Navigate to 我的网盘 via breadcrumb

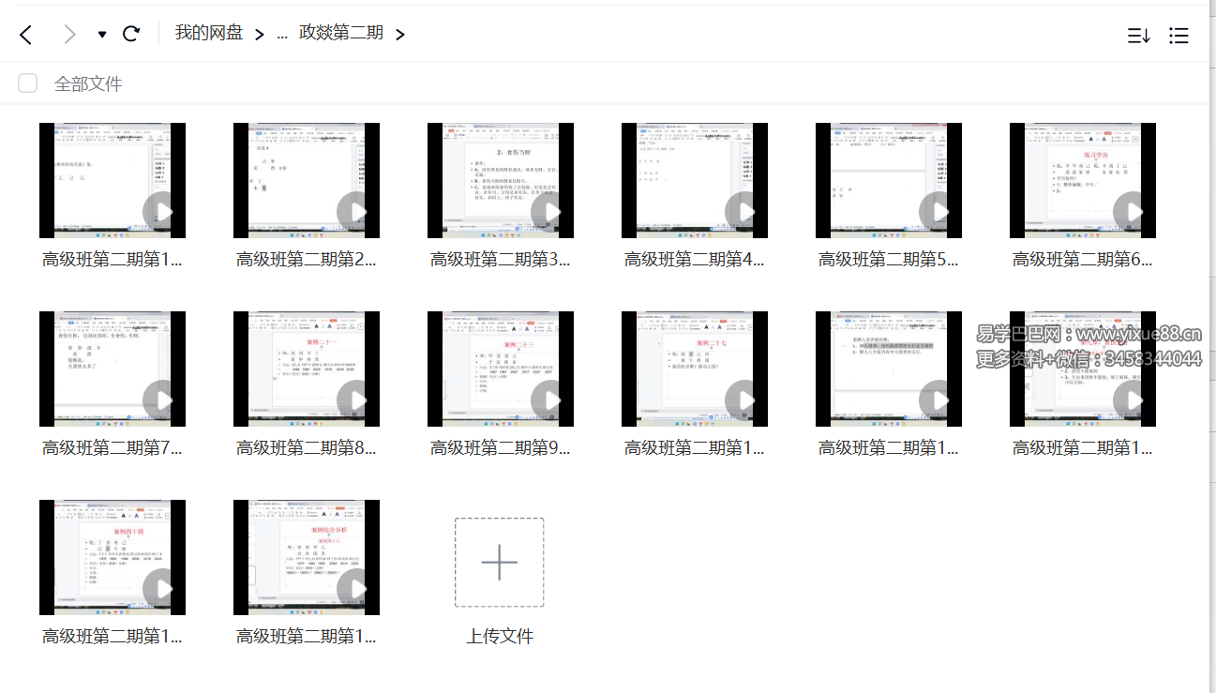click(208, 31)
